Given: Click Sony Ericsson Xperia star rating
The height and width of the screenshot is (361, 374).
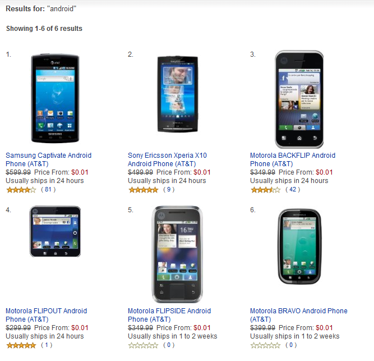Looking at the screenshot, I should click(x=143, y=190).
